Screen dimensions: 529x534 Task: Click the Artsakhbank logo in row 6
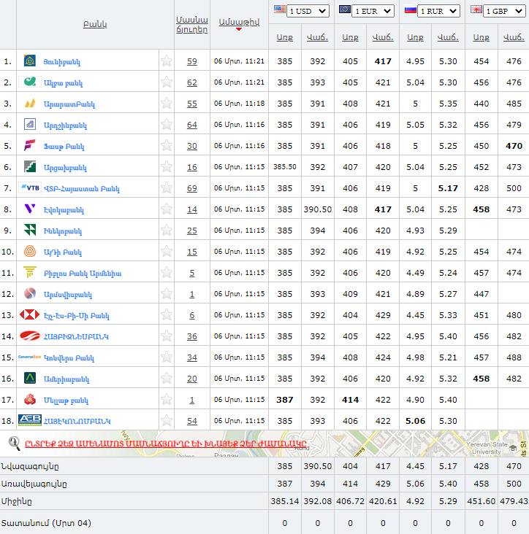(30, 166)
